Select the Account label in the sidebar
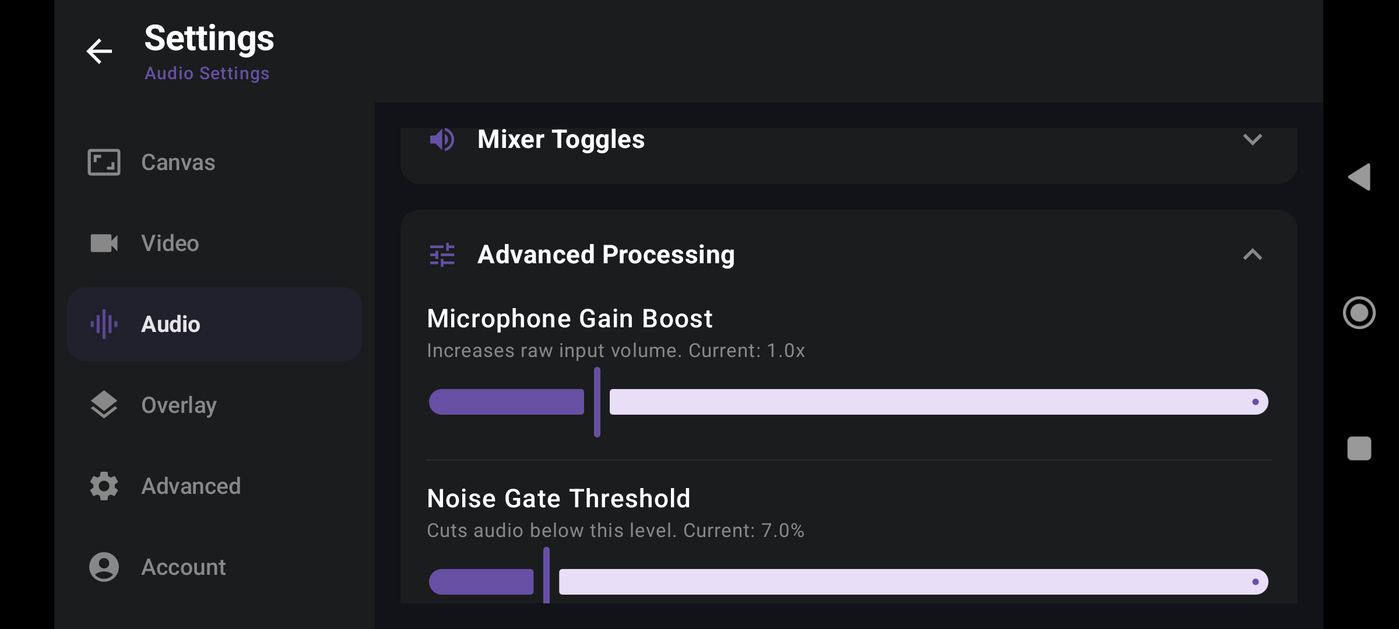Viewport: 1399px width, 629px height. point(183,567)
